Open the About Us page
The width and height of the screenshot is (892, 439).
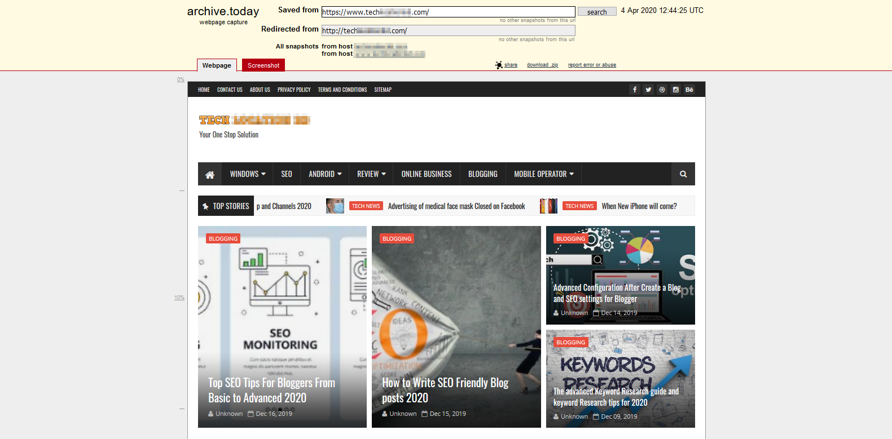(260, 90)
